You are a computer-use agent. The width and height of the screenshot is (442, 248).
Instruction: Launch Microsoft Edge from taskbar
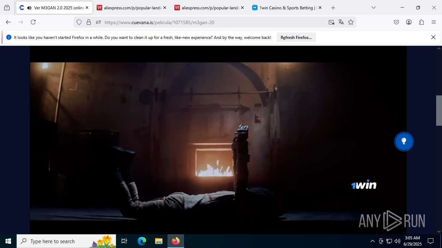(142, 241)
